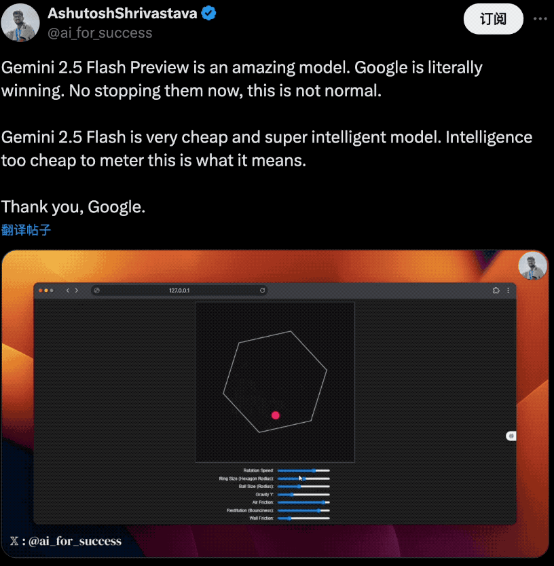Adjust the Restitution (Bounciness) slider
The height and width of the screenshot is (566, 554).
pos(303,510)
